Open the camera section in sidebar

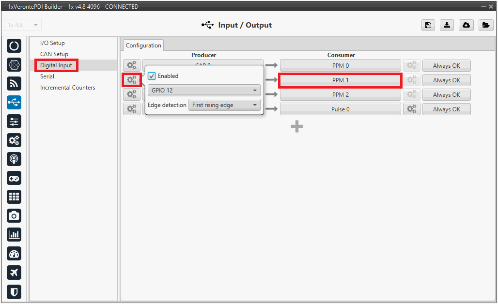14,215
